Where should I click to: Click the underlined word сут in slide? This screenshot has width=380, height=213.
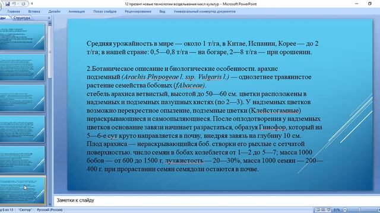click(x=112, y=135)
